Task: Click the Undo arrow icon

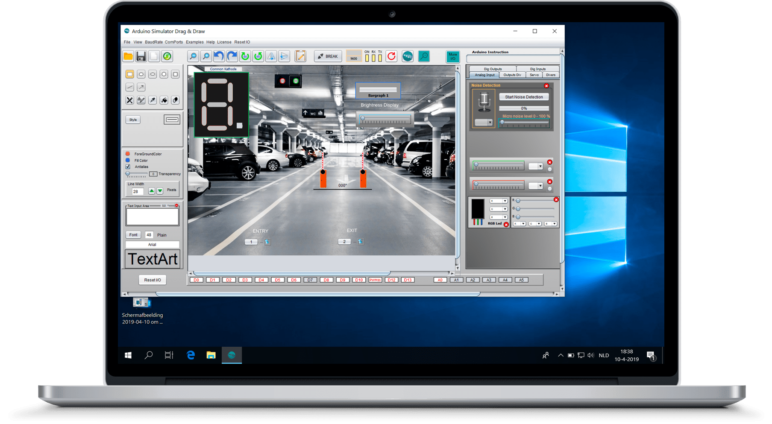Action: [219, 56]
